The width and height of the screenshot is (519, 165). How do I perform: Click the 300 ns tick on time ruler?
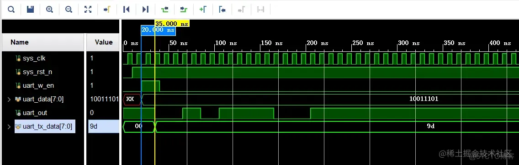pos(408,43)
